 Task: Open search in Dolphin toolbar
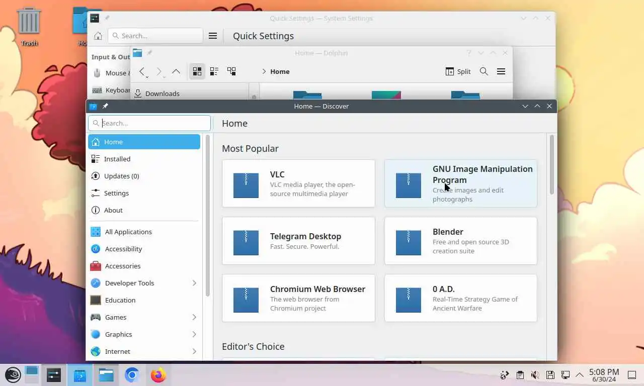tap(484, 71)
